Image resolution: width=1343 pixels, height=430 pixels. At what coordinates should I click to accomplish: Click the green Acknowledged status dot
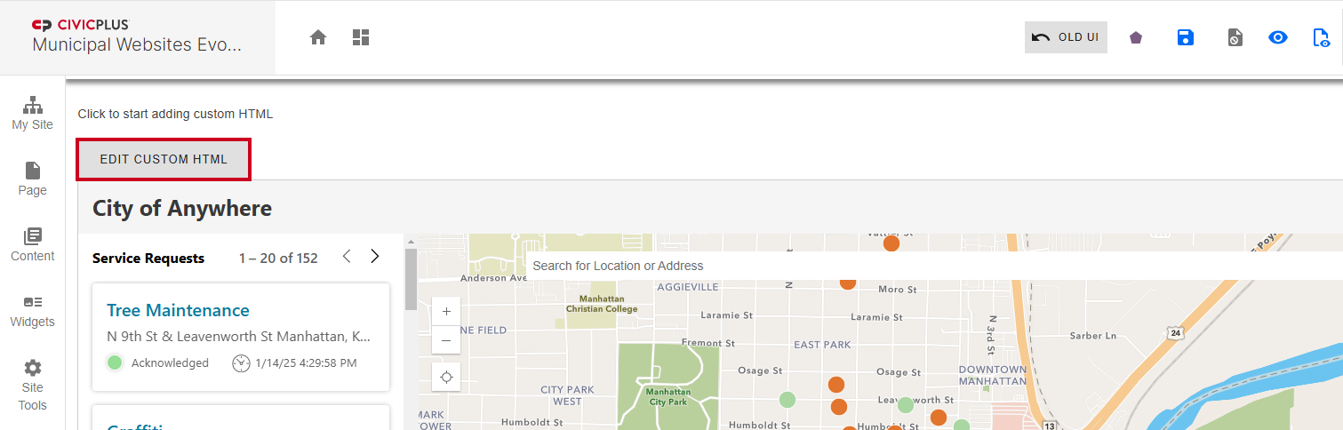[x=115, y=362]
